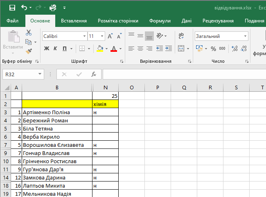Open the Розмітка сторінки tab

pyautogui.click(x=118, y=21)
